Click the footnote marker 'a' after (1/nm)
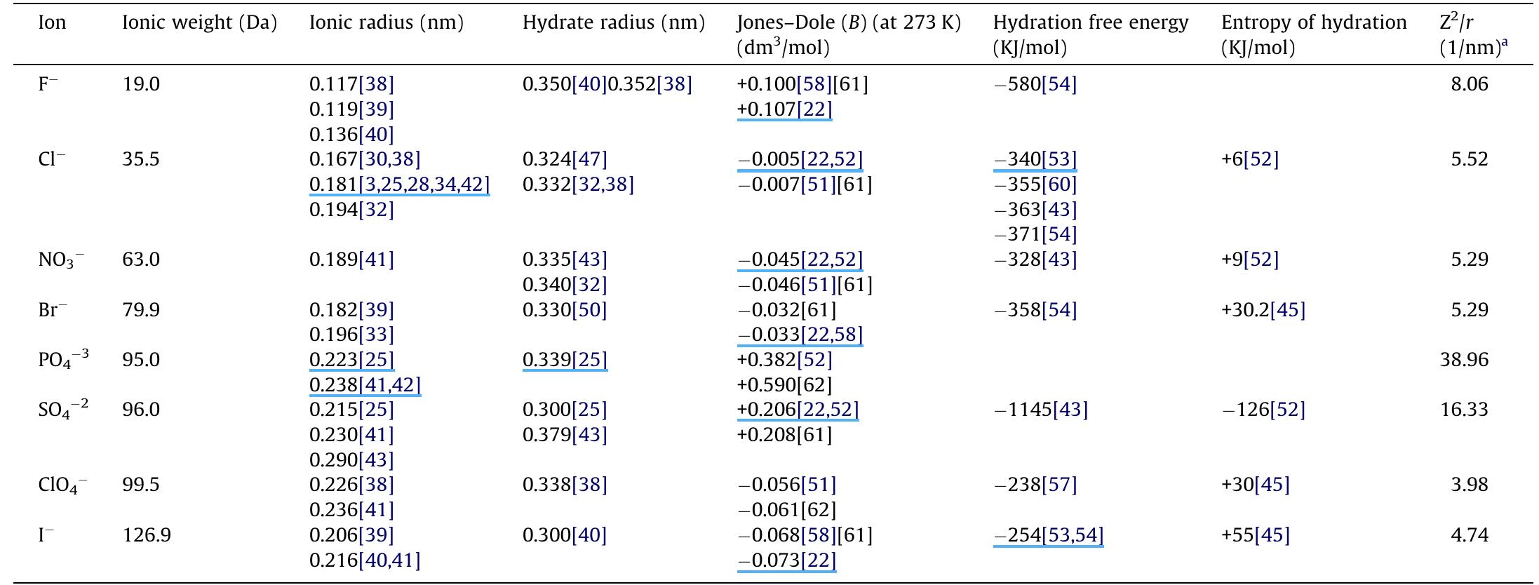The width and height of the screenshot is (1539, 585). pyautogui.click(x=1504, y=43)
